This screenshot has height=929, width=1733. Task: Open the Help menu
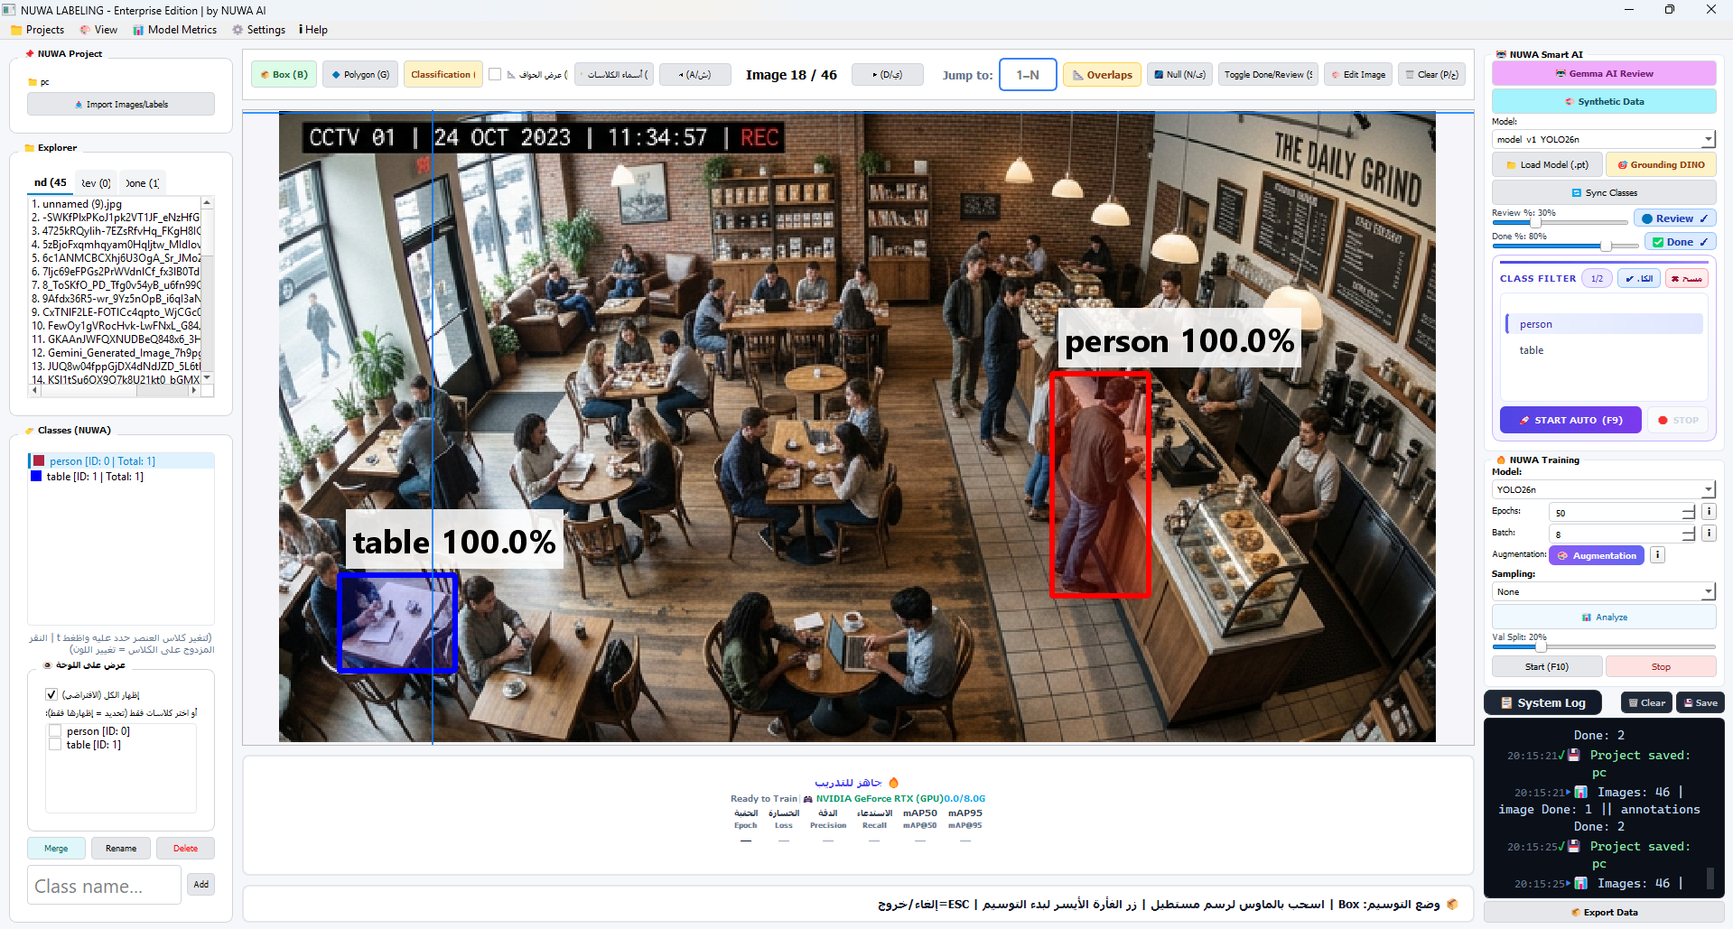click(x=313, y=30)
